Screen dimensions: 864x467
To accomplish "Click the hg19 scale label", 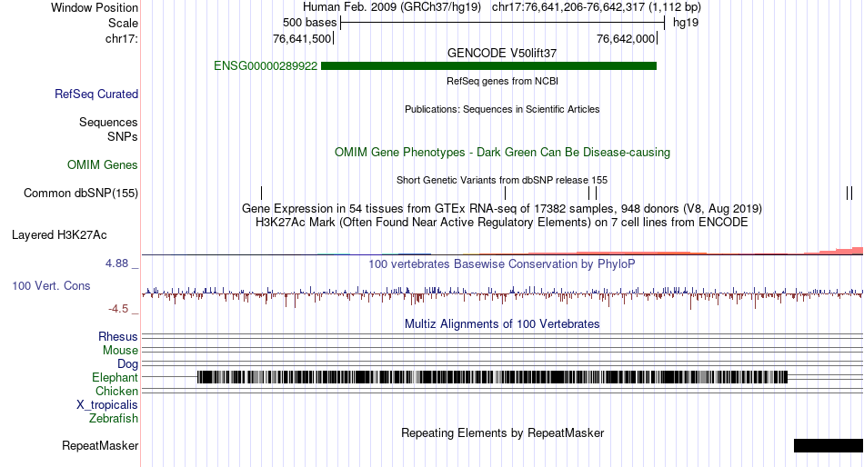I will [x=686, y=23].
